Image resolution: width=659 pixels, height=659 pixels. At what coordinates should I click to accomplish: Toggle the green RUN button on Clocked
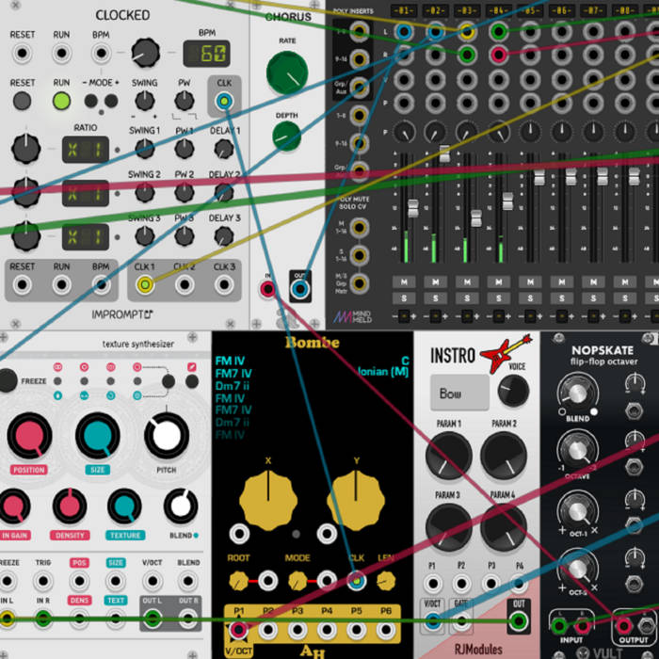tap(61, 102)
